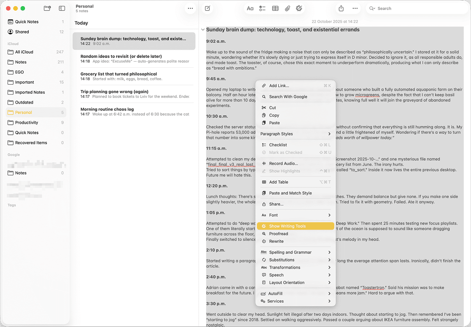Collapse the note using its disclosure chevron
The width and height of the screenshot is (471, 327).
[x=203, y=29]
